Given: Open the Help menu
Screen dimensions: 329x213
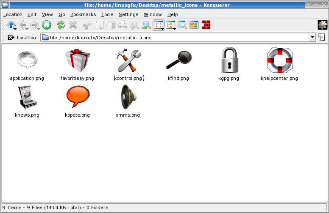Looking at the screenshot, I should pyautogui.click(x=173, y=14).
